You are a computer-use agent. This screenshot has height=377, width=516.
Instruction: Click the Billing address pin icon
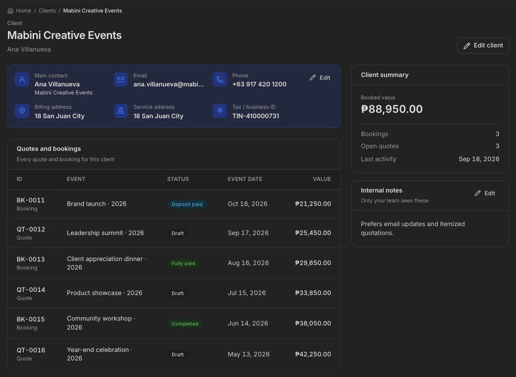pos(22,111)
